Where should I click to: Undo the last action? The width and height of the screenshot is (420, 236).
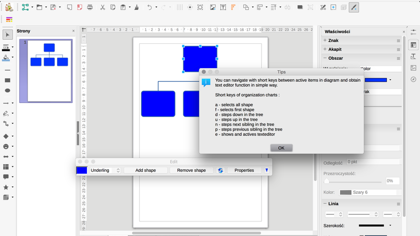[149, 7]
